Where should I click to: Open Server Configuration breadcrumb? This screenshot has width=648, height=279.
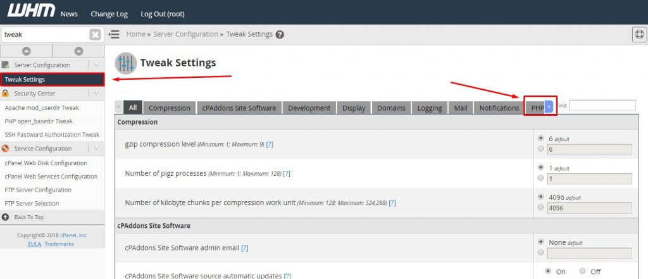pos(185,34)
